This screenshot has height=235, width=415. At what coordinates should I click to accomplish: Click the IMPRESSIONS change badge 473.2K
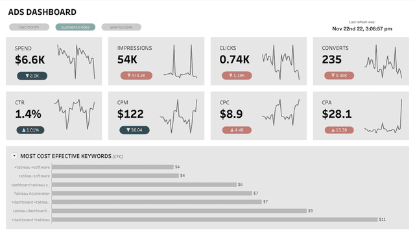tap(136, 76)
